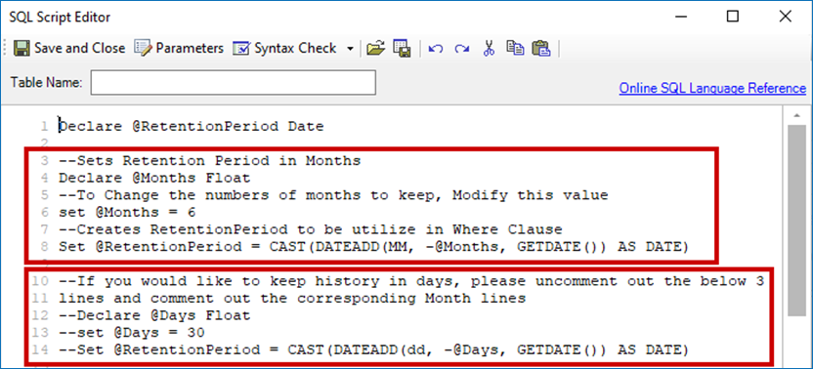The width and height of the screenshot is (813, 369).
Task: Click line '--Sets Retention Period in Months'
Action: (x=209, y=161)
